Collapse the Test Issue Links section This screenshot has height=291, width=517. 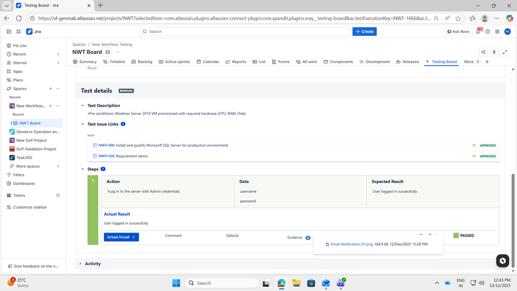pos(83,124)
